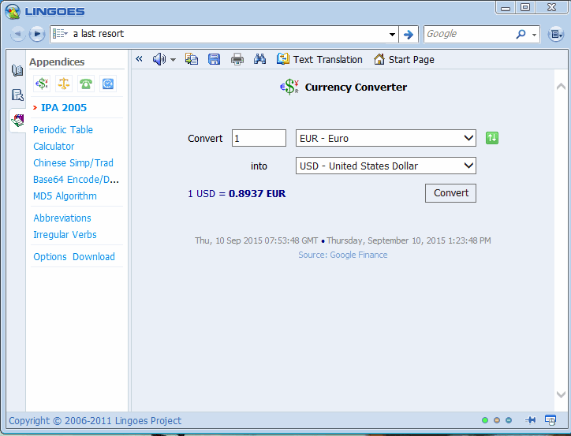Click the save floppy disk icon
Screen dimensions: 571x436
(215, 59)
